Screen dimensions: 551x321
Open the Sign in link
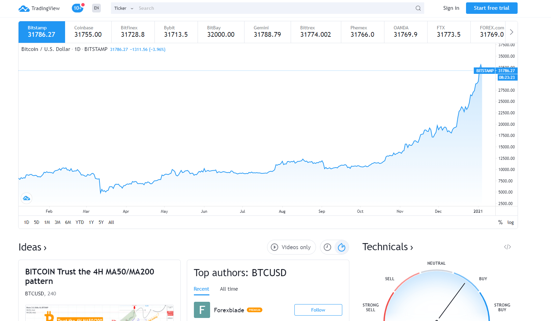[x=451, y=8]
